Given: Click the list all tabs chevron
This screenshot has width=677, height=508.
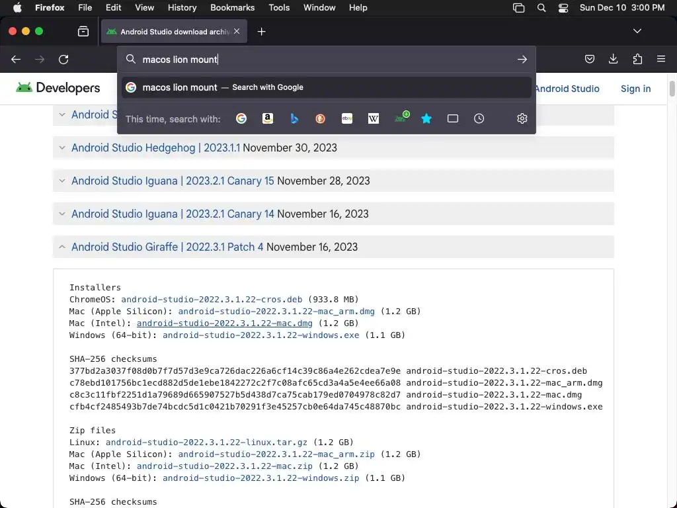Looking at the screenshot, I should (637, 31).
